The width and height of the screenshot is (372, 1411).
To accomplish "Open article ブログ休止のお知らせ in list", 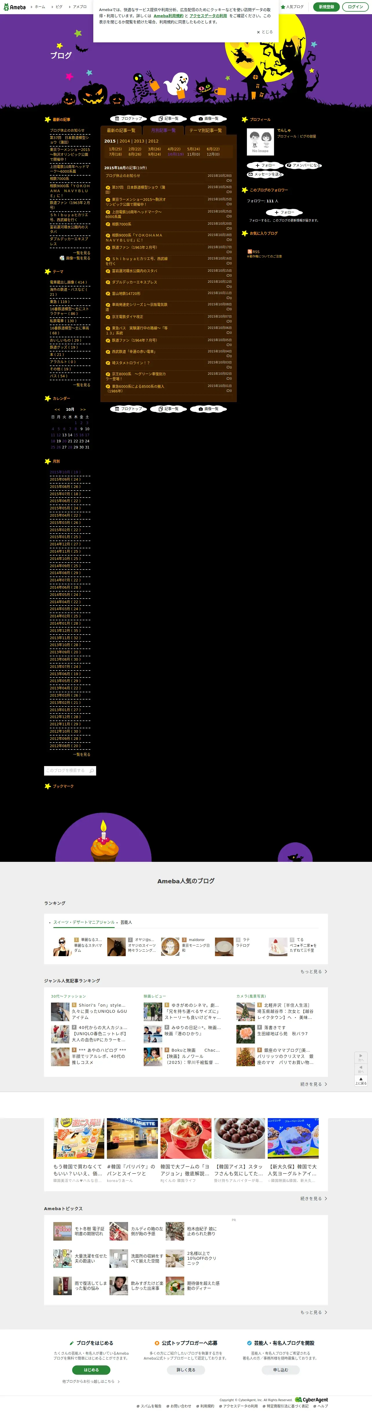I will [x=123, y=176].
